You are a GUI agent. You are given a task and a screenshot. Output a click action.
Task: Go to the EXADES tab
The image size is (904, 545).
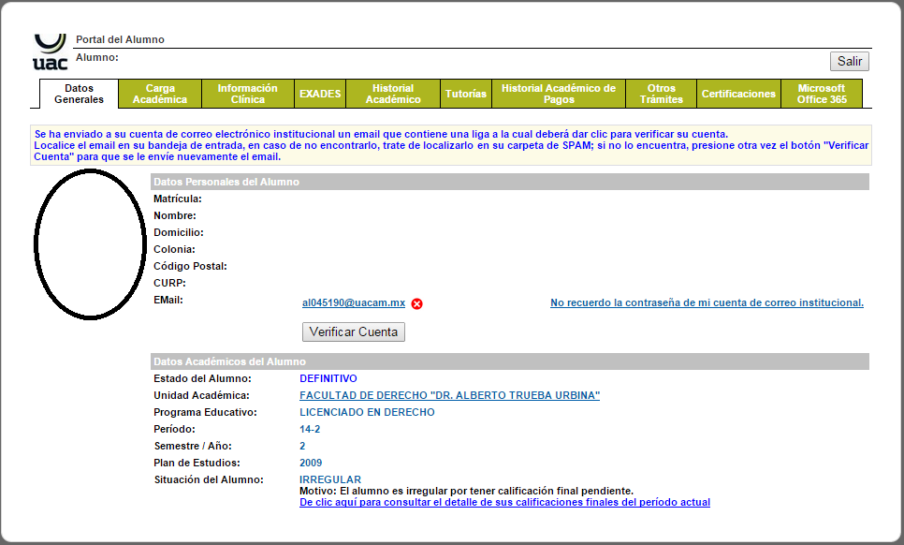(320, 94)
